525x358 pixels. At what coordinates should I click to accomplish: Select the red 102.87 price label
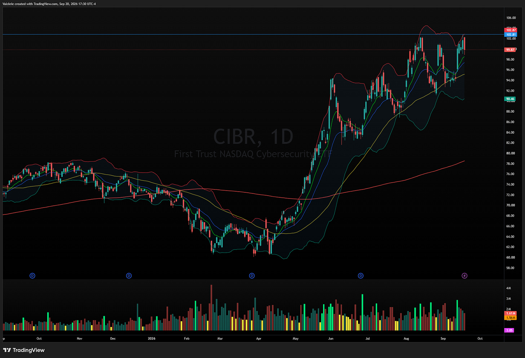(511, 30)
